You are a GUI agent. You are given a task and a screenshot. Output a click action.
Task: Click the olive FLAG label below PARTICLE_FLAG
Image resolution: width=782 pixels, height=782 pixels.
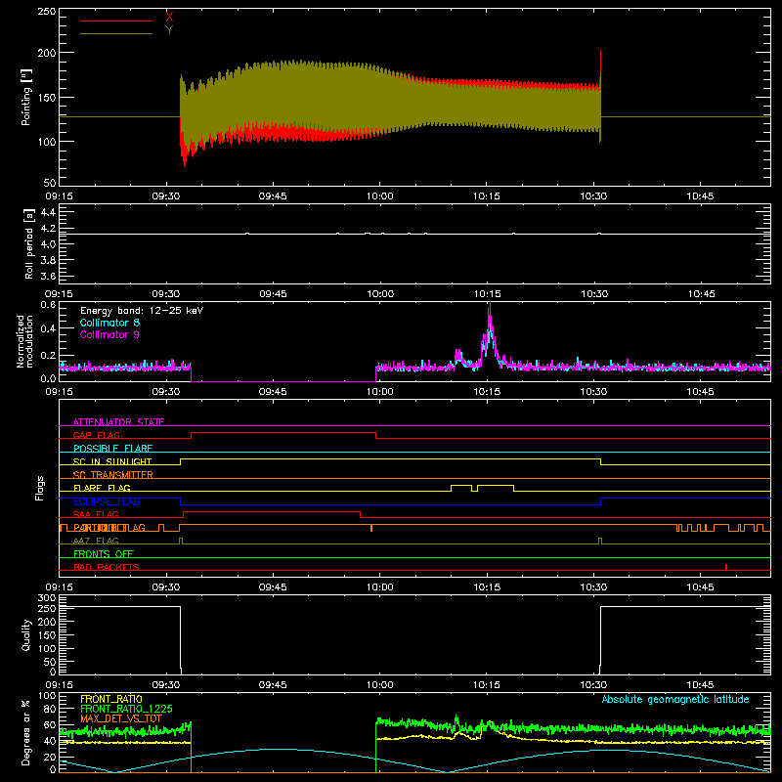[x=96, y=541]
